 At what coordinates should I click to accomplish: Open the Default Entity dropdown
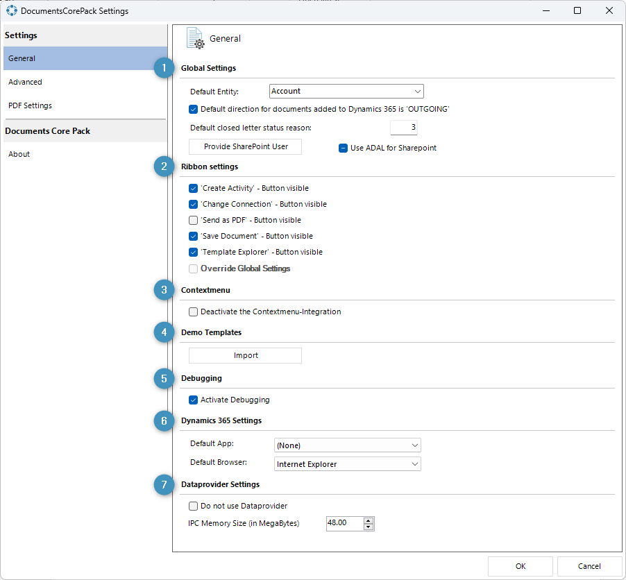(x=346, y=91)
